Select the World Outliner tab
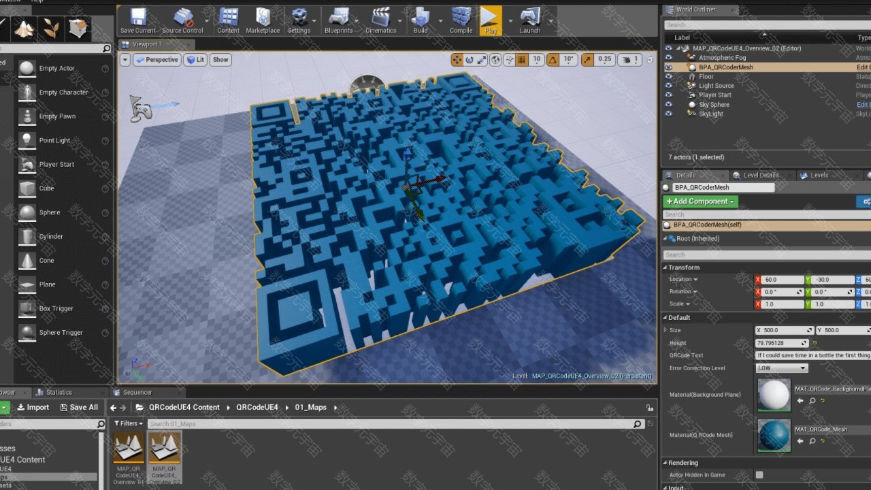 700,10
